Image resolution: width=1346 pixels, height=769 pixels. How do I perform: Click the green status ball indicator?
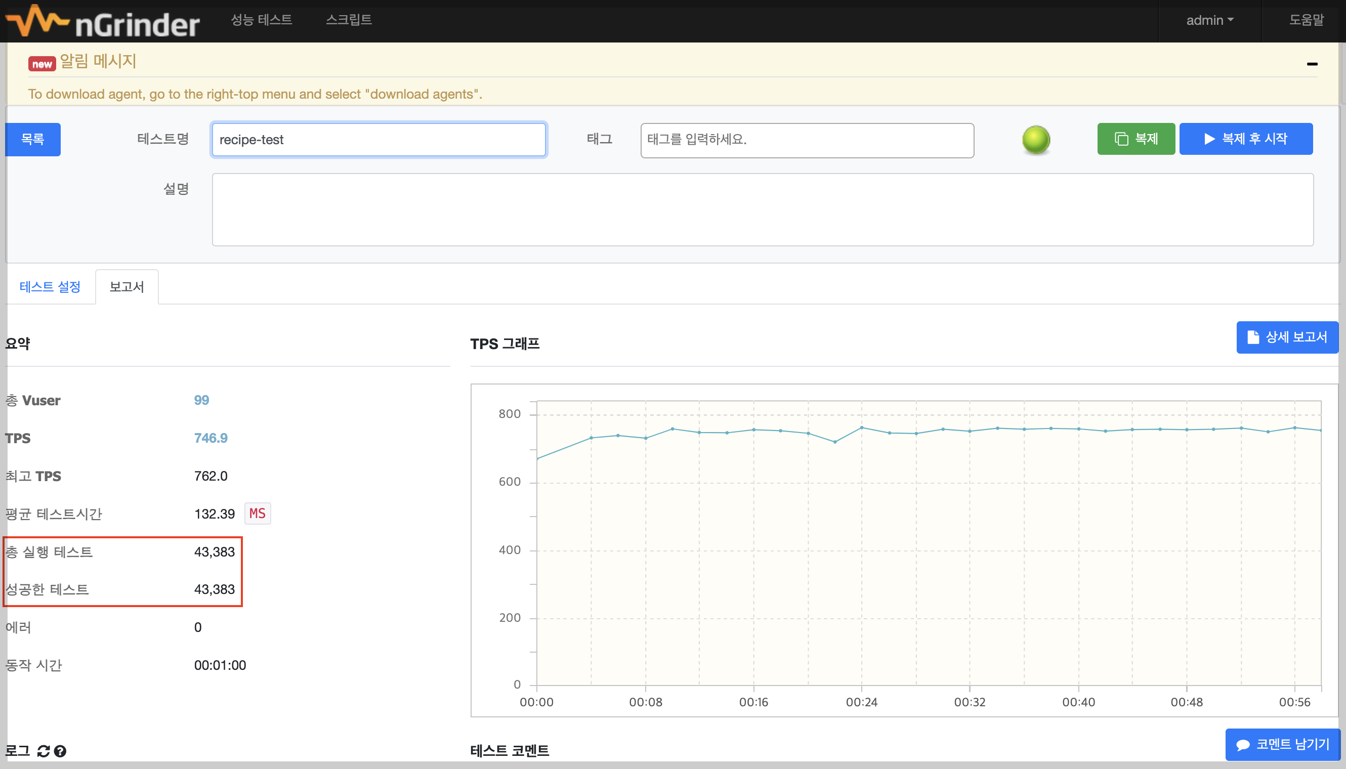click(x=1036, y=140)
